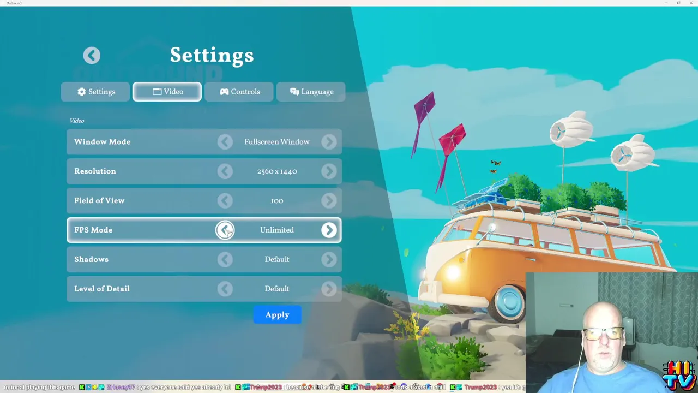Image resolution: width=698 pixels, height=393 pixels.
Task: Click the 'Fullscreen Window' value
Action: [x=277, y=142]
